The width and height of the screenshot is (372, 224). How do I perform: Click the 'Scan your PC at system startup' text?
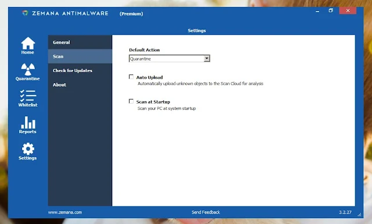167,108
